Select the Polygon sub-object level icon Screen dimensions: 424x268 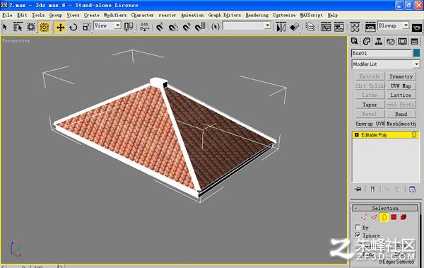click(394, 217)
